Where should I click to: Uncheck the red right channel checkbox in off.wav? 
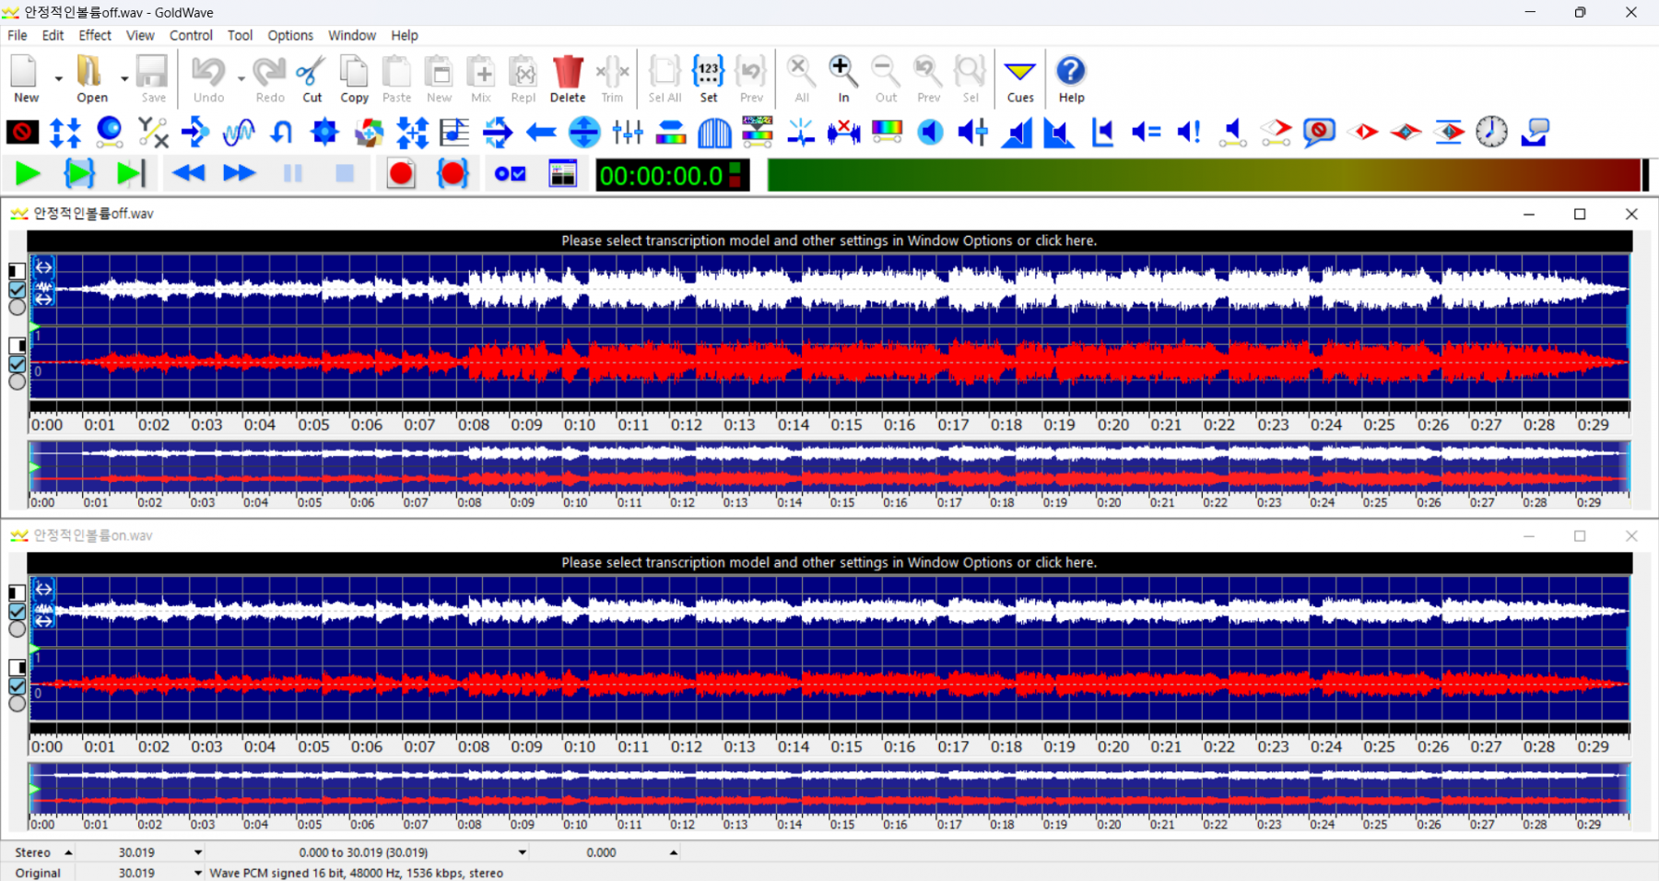pyautogui.click(x=17, y=364)
